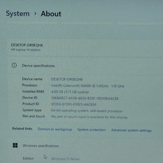Select the Intel Celeron N4500 processor value

(x=88, y=86)
